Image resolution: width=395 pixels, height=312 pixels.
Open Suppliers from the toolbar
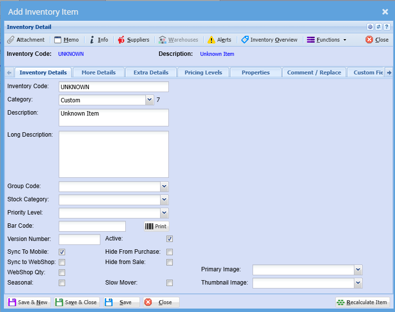(x=121, y=40)
